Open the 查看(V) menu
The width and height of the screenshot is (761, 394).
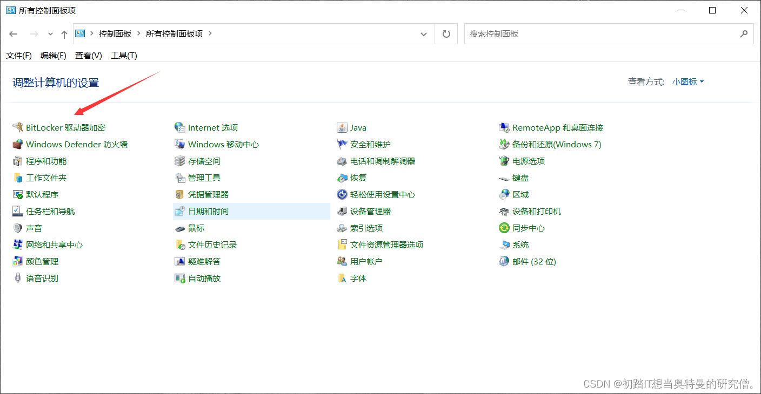click(x=89, y=56)
